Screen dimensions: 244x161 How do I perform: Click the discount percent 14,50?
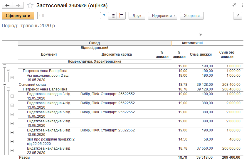tap(183, 139)
